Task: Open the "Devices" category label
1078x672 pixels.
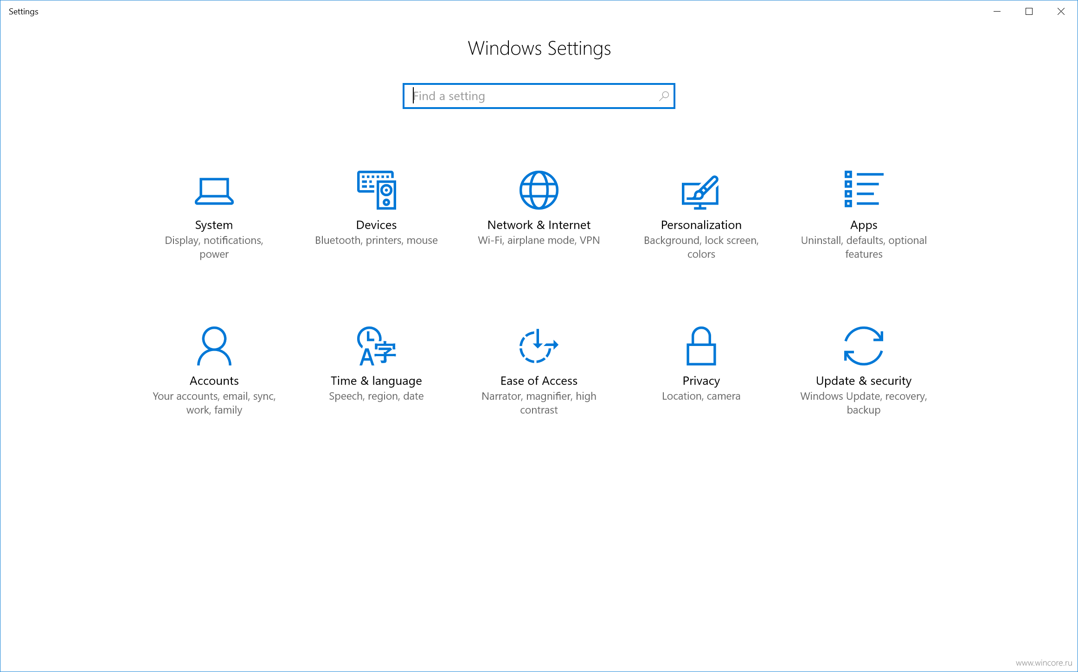Action: tap(376, 225)
